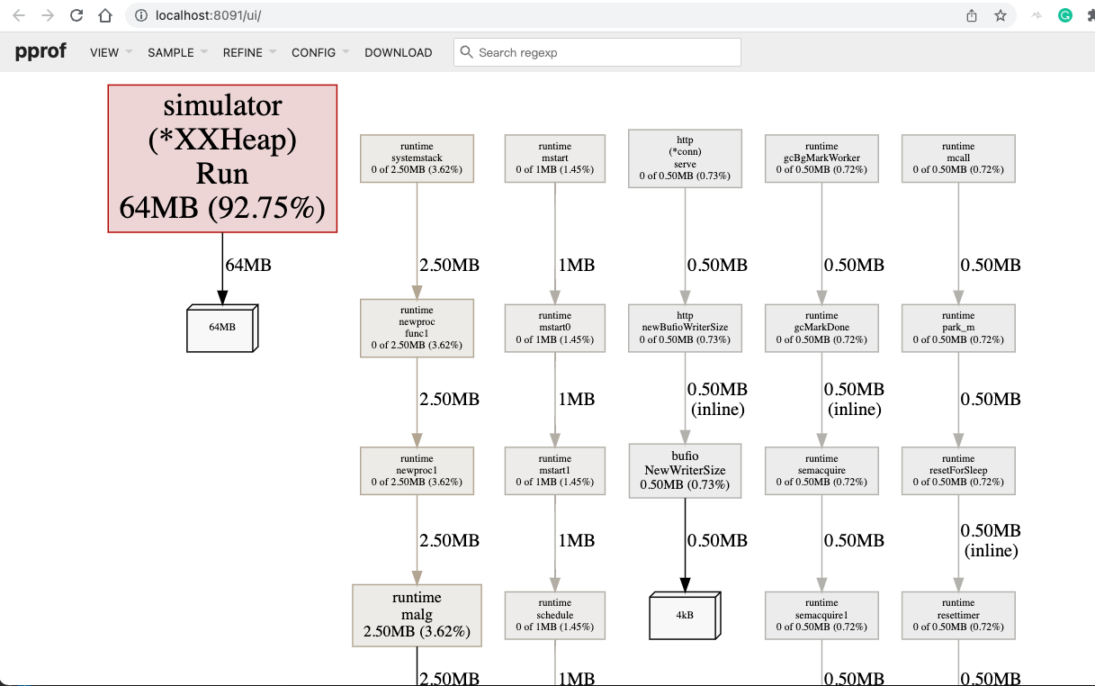Open the VIEW dropdown menu

click(x=103, y=52)
